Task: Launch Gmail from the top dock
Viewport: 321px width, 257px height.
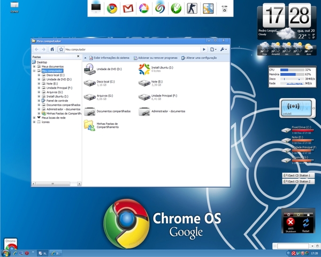Action: point(128,9)
